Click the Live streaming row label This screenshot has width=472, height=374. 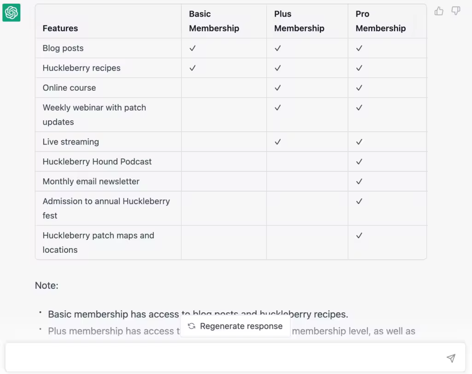pyautogui.click(x=71, y=142)
